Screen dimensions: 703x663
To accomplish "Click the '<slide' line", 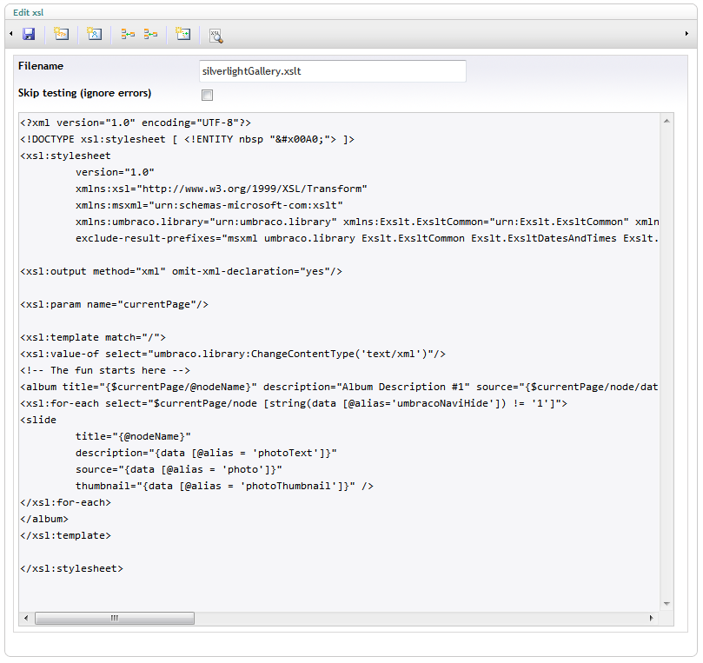I will click(x=38, y=420).
